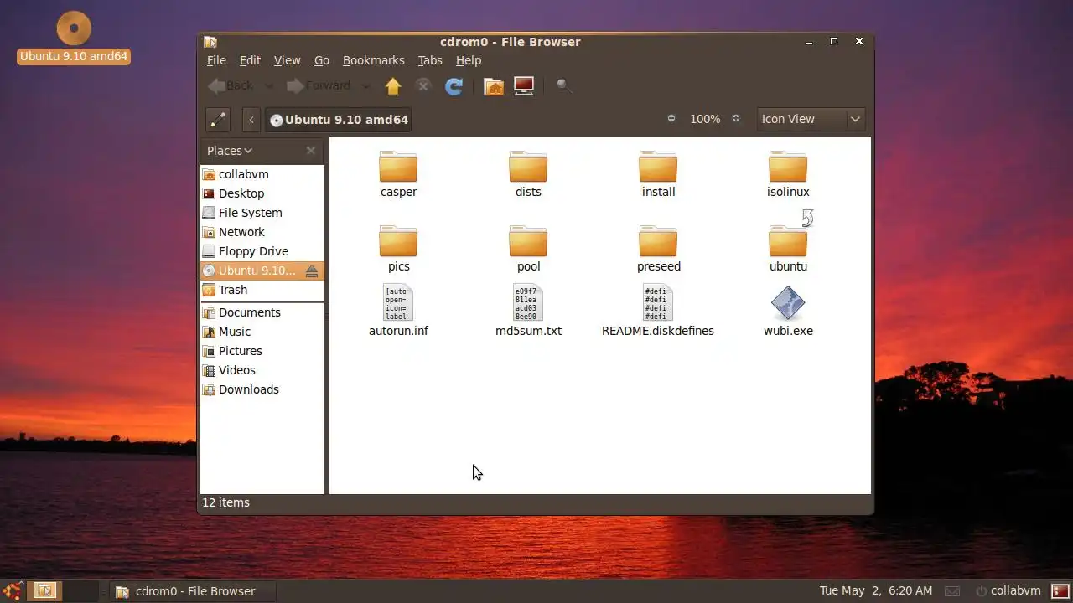The height and width of the screenshot is (603, 1073).
Task: Click the Stop loading toolbar icon
Action: [423, 85]
